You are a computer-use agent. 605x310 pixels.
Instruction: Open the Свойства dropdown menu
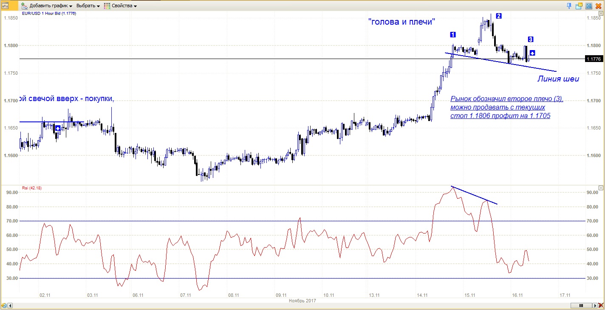[121, 6]
